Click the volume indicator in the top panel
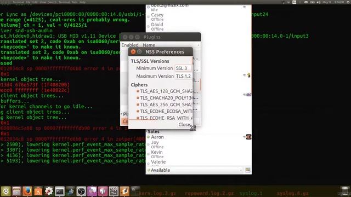Image resolution: width=351 pixels, height=197 pixels. pyautogui.click(x=318, y=2)
